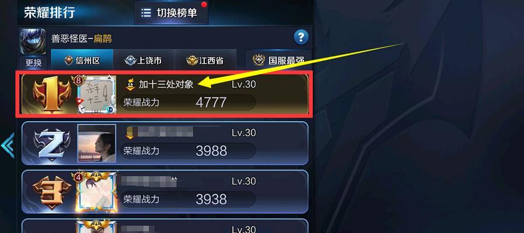Switch to the 上饶市 tab
This screenshot has width=524, height=233.
click(144, 61)
